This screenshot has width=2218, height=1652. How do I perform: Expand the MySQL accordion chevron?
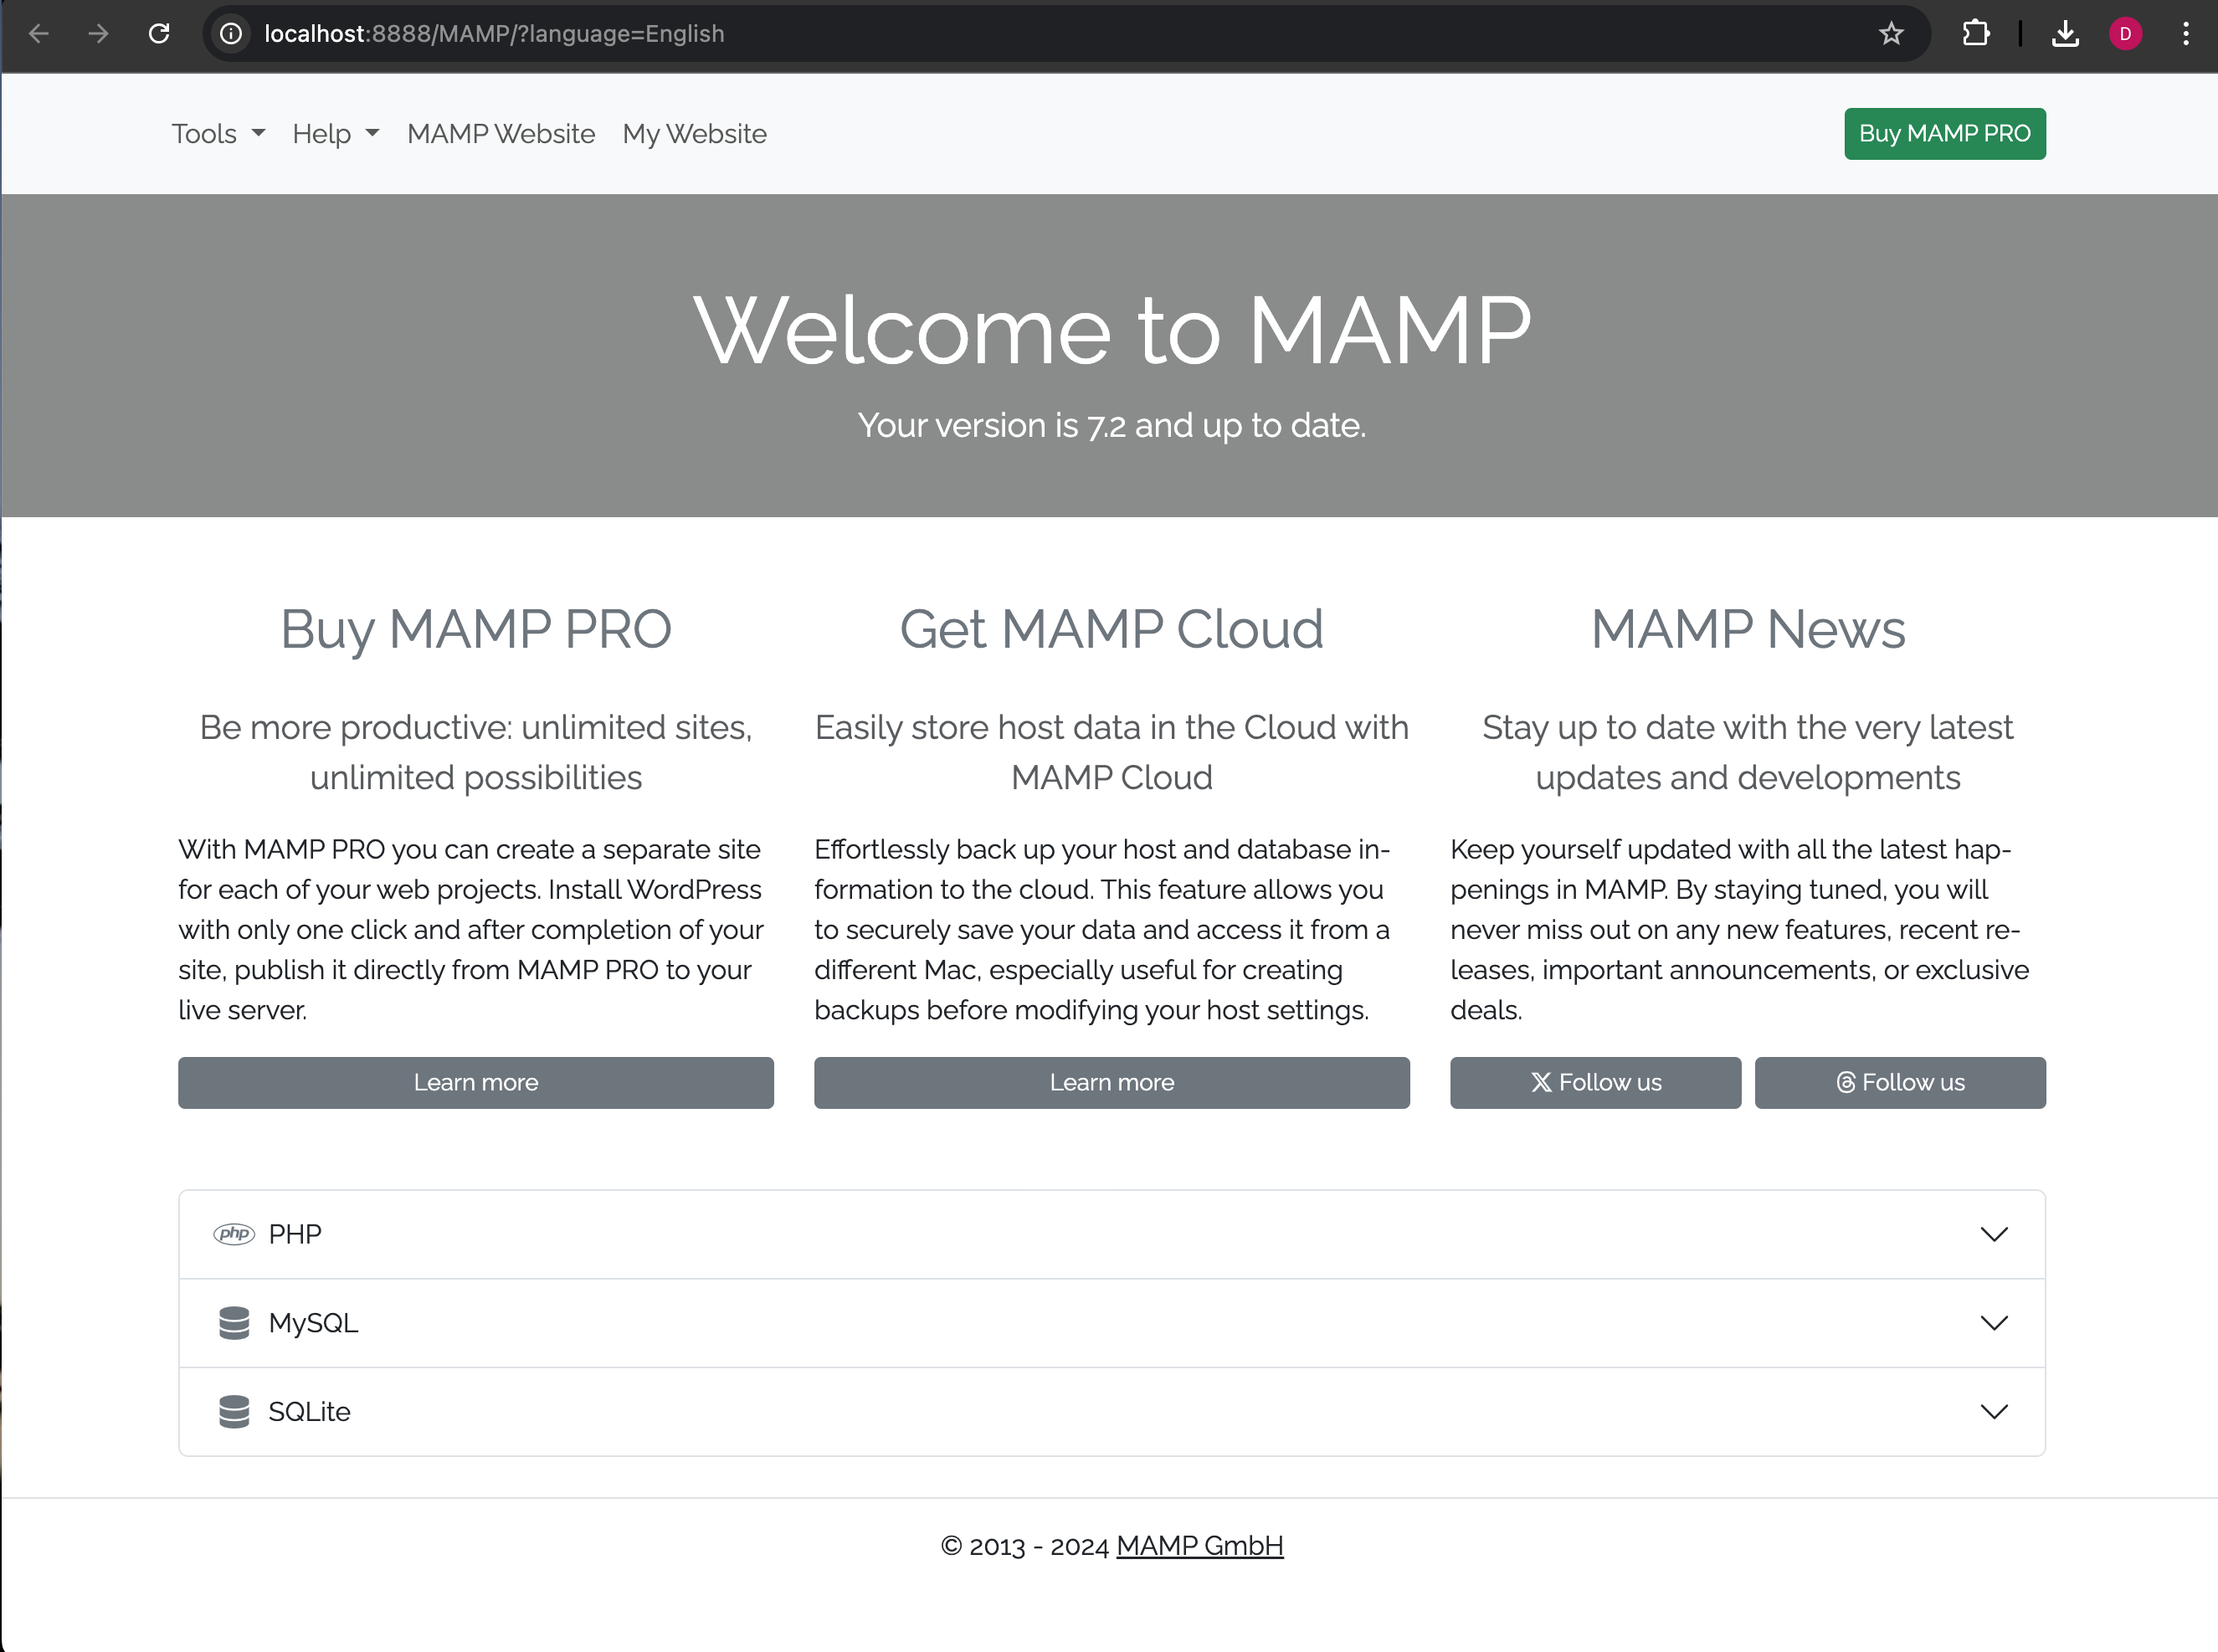click(1994, 1323)
